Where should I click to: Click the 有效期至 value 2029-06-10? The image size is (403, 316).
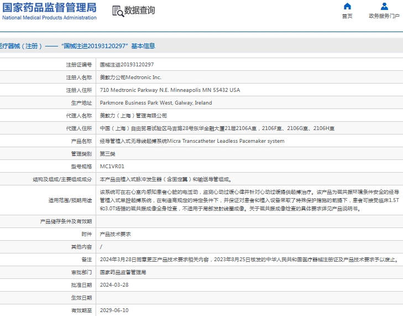[114, 310]
